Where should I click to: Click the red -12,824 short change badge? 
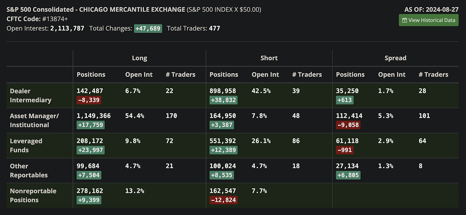224,200
